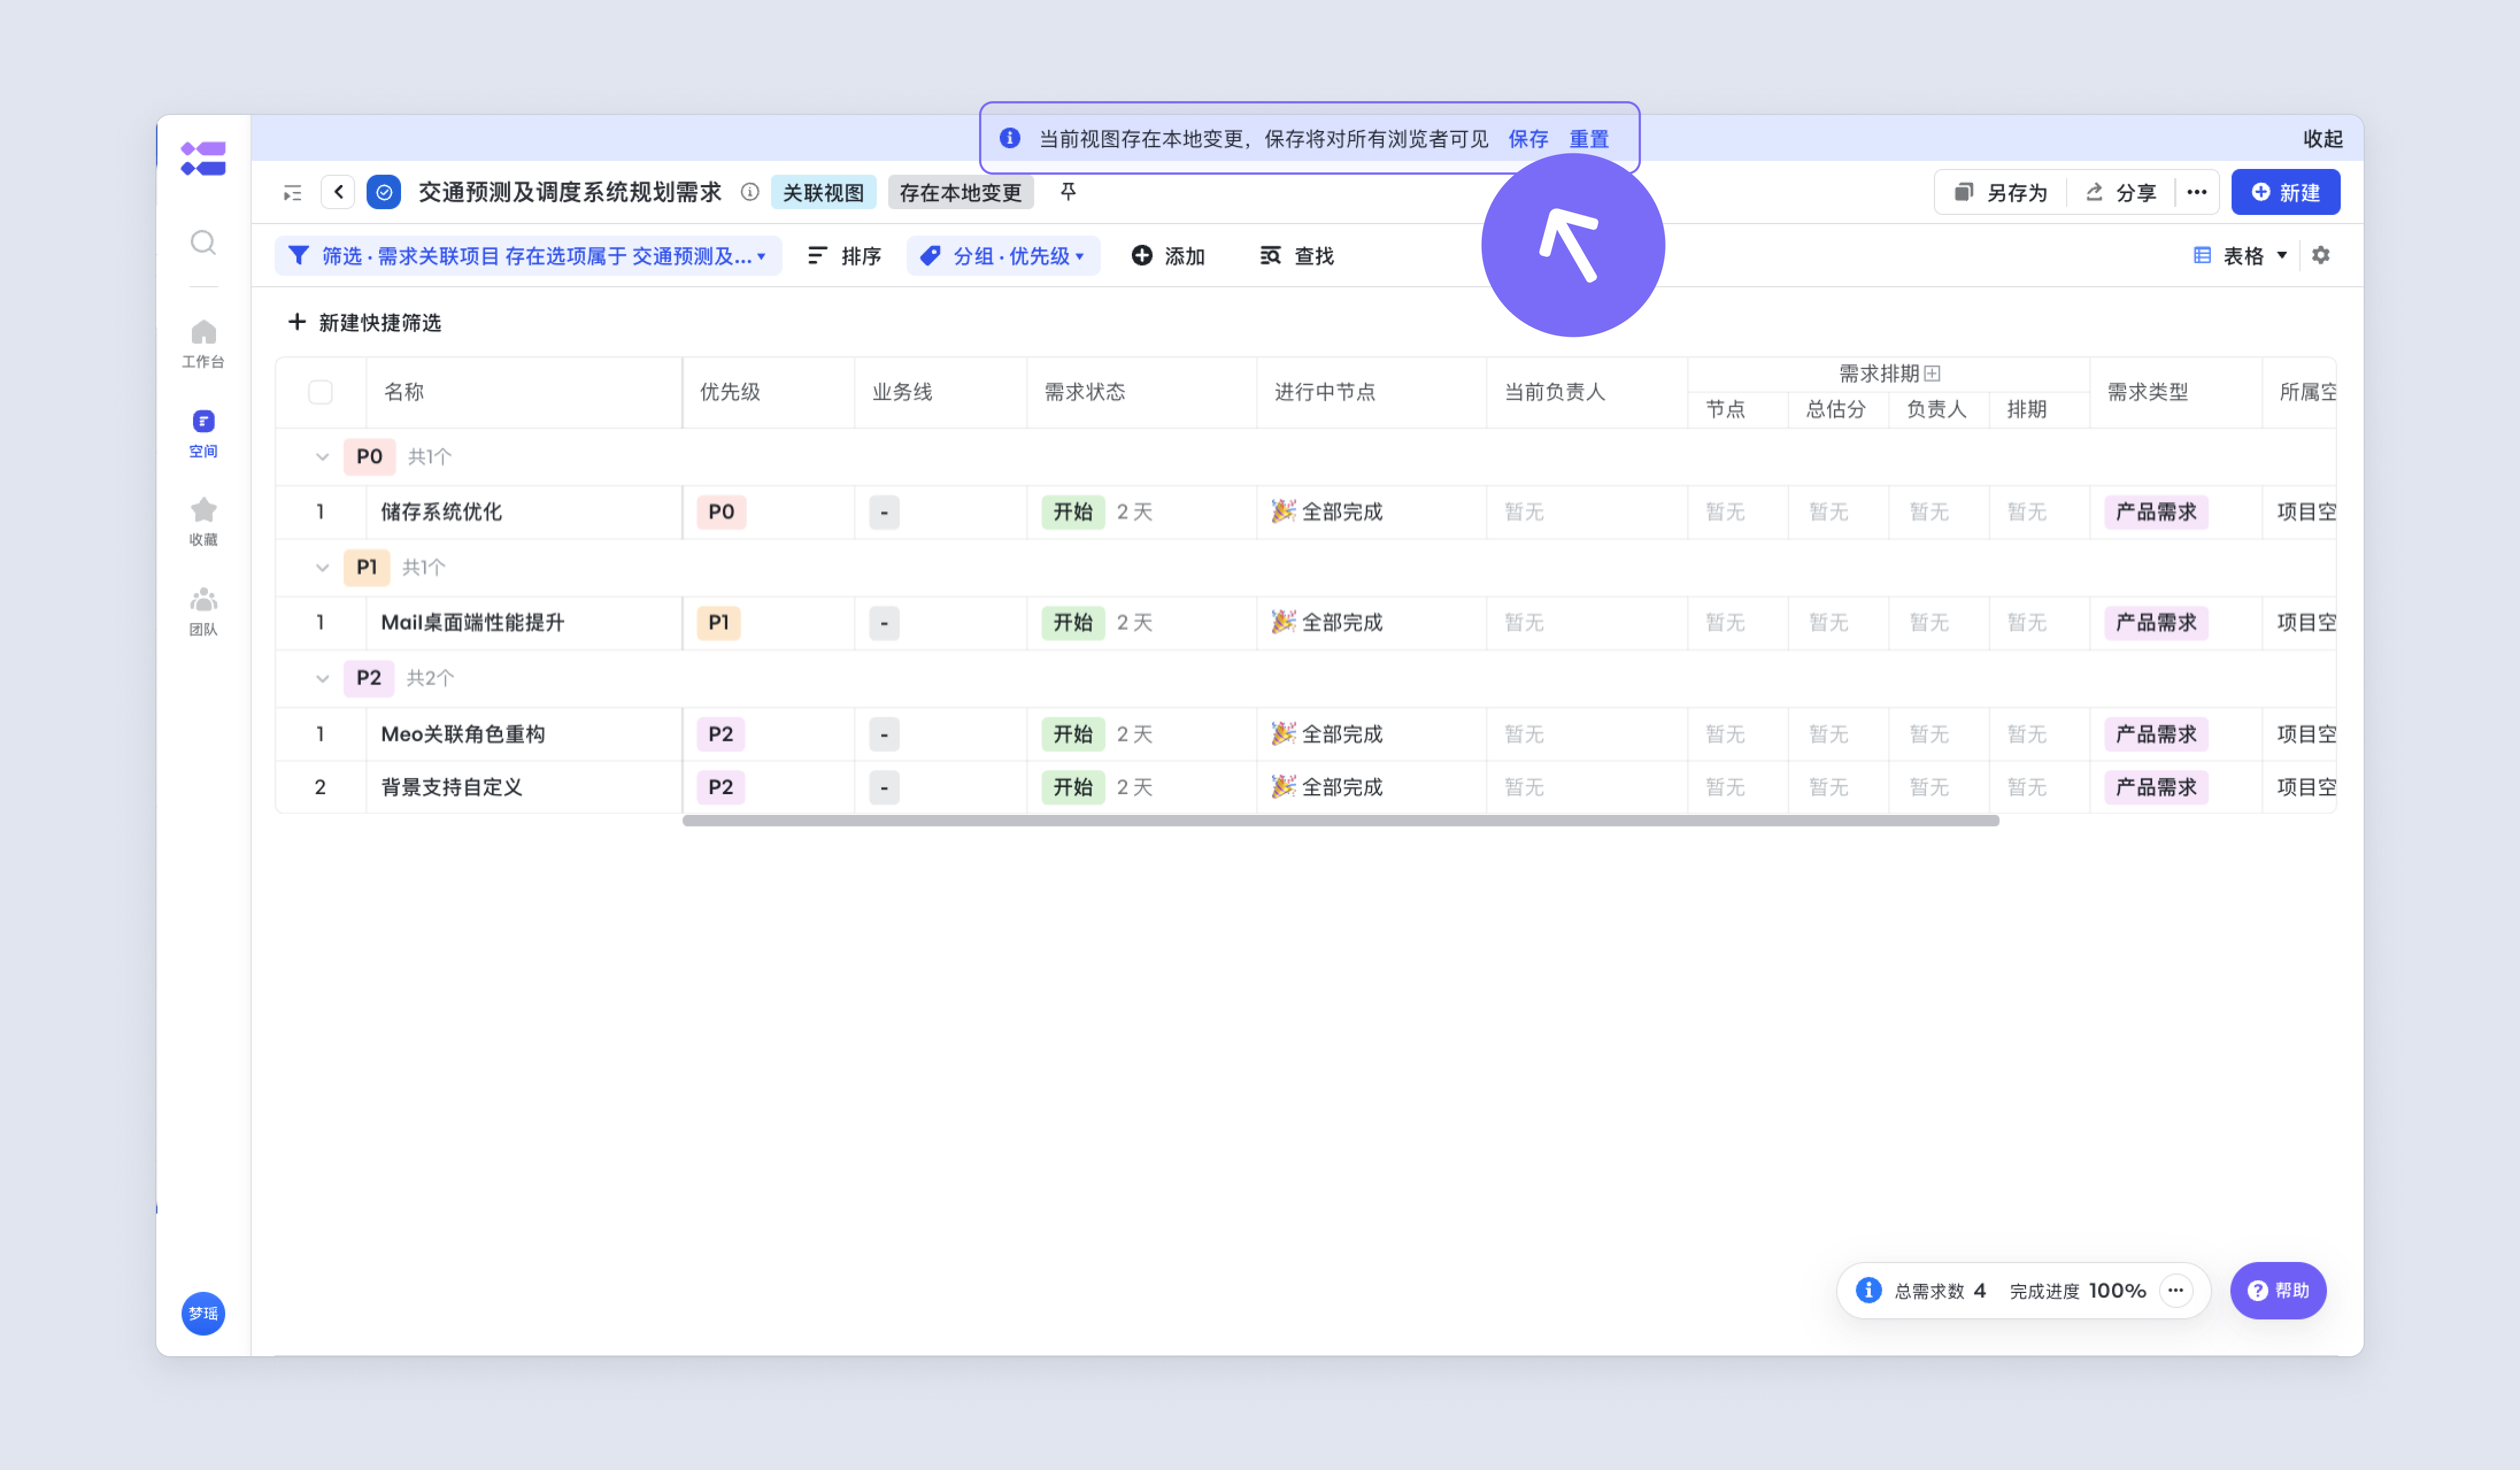The height and width of the screenshot is (1470, 2520).
Task: Click the view title 交通预测及调度系统规划需求
Action: click(570, 192)
